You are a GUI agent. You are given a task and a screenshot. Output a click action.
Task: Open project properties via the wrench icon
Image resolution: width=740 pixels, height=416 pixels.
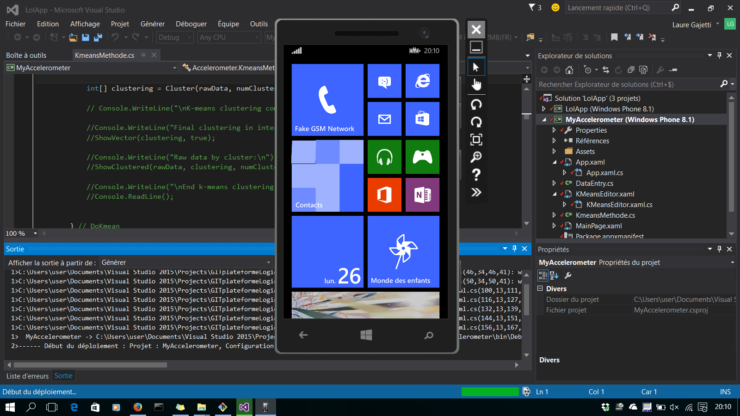(x=660, y=70)
